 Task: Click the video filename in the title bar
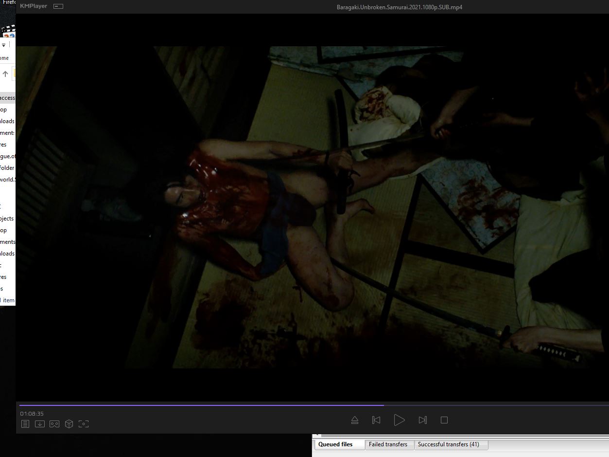399,7
